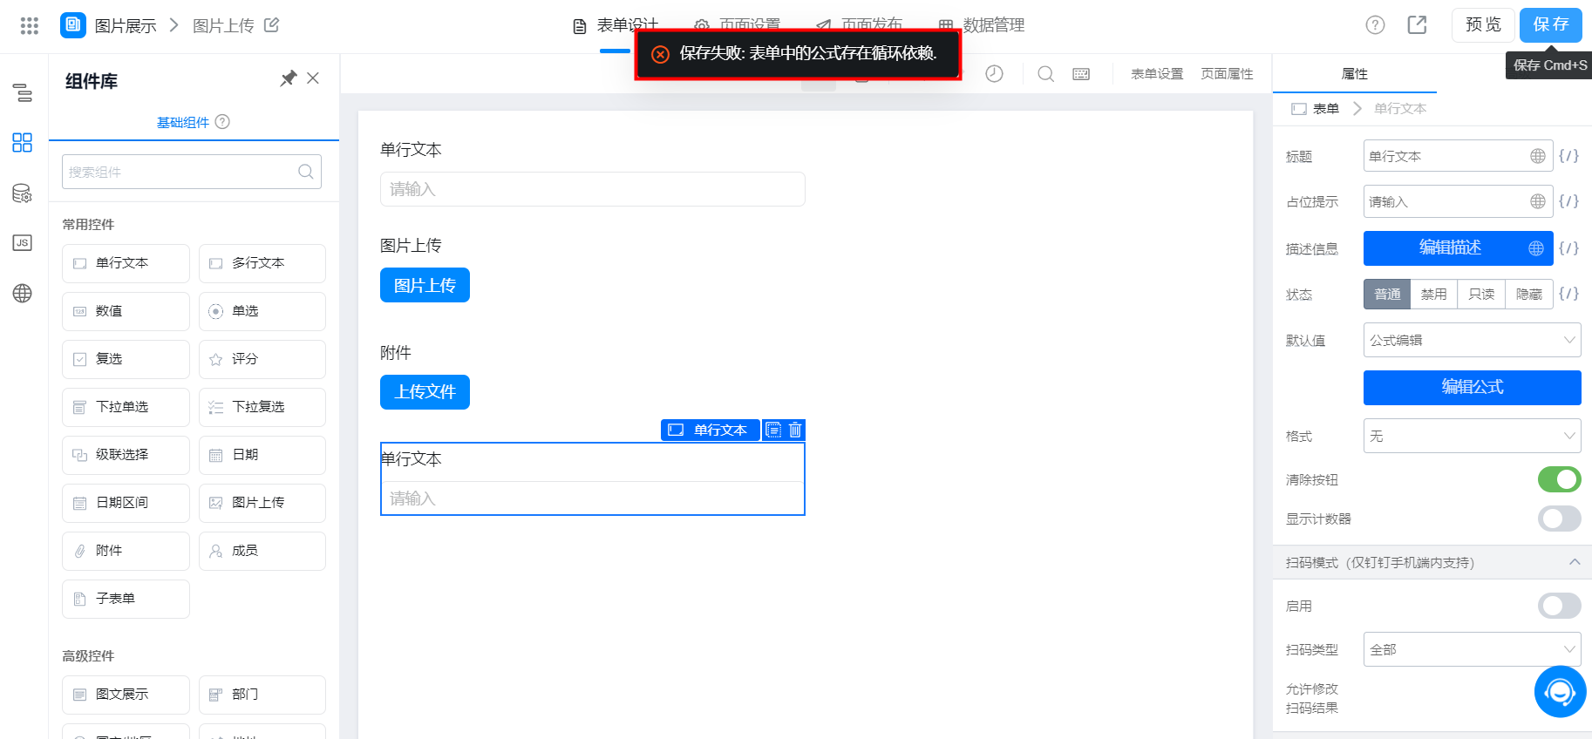Open the 默认值 公式编辑 dropdown

[1472, 340]
